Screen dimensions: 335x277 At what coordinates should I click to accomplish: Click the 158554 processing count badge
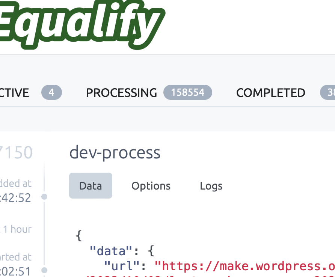[188, 92]
